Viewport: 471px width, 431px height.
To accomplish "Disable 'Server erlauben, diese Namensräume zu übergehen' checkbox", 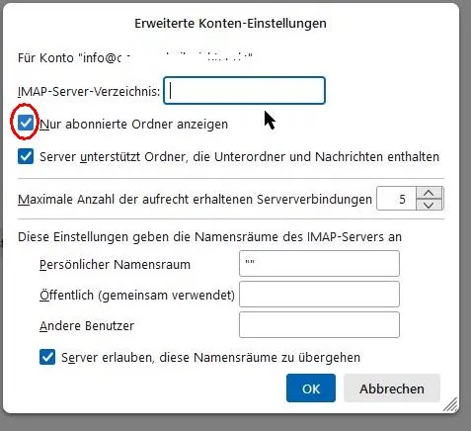I will pyautogui.click(x=47, y=357).
